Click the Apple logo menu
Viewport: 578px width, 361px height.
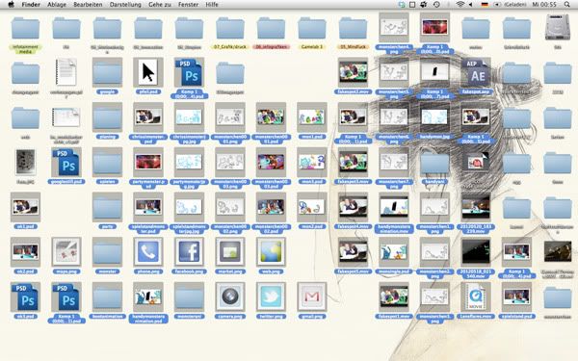[x=11, y=5]
